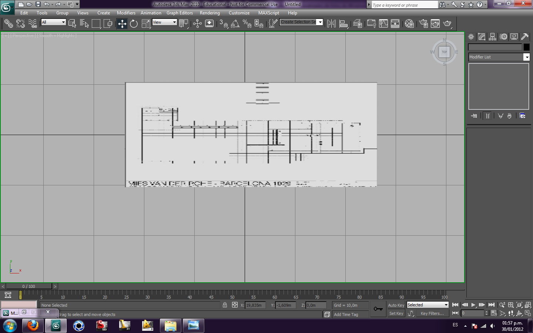Image resolution: width=533 pixels, height=333 pixels.
Task: Open the Undo history dropdown arrow
Action: pyautogui.click(x=52, y=4)
